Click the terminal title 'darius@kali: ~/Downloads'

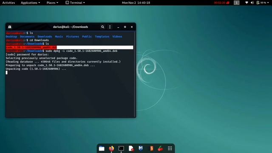pyautogui.click(x=71, y=27)
